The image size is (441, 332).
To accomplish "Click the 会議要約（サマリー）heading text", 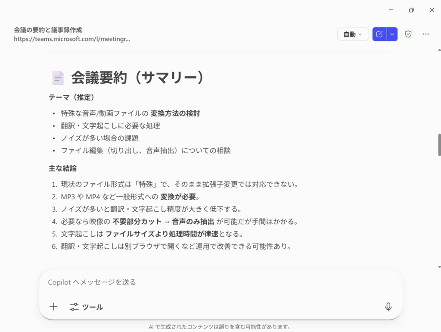I will tap(137, 78).
